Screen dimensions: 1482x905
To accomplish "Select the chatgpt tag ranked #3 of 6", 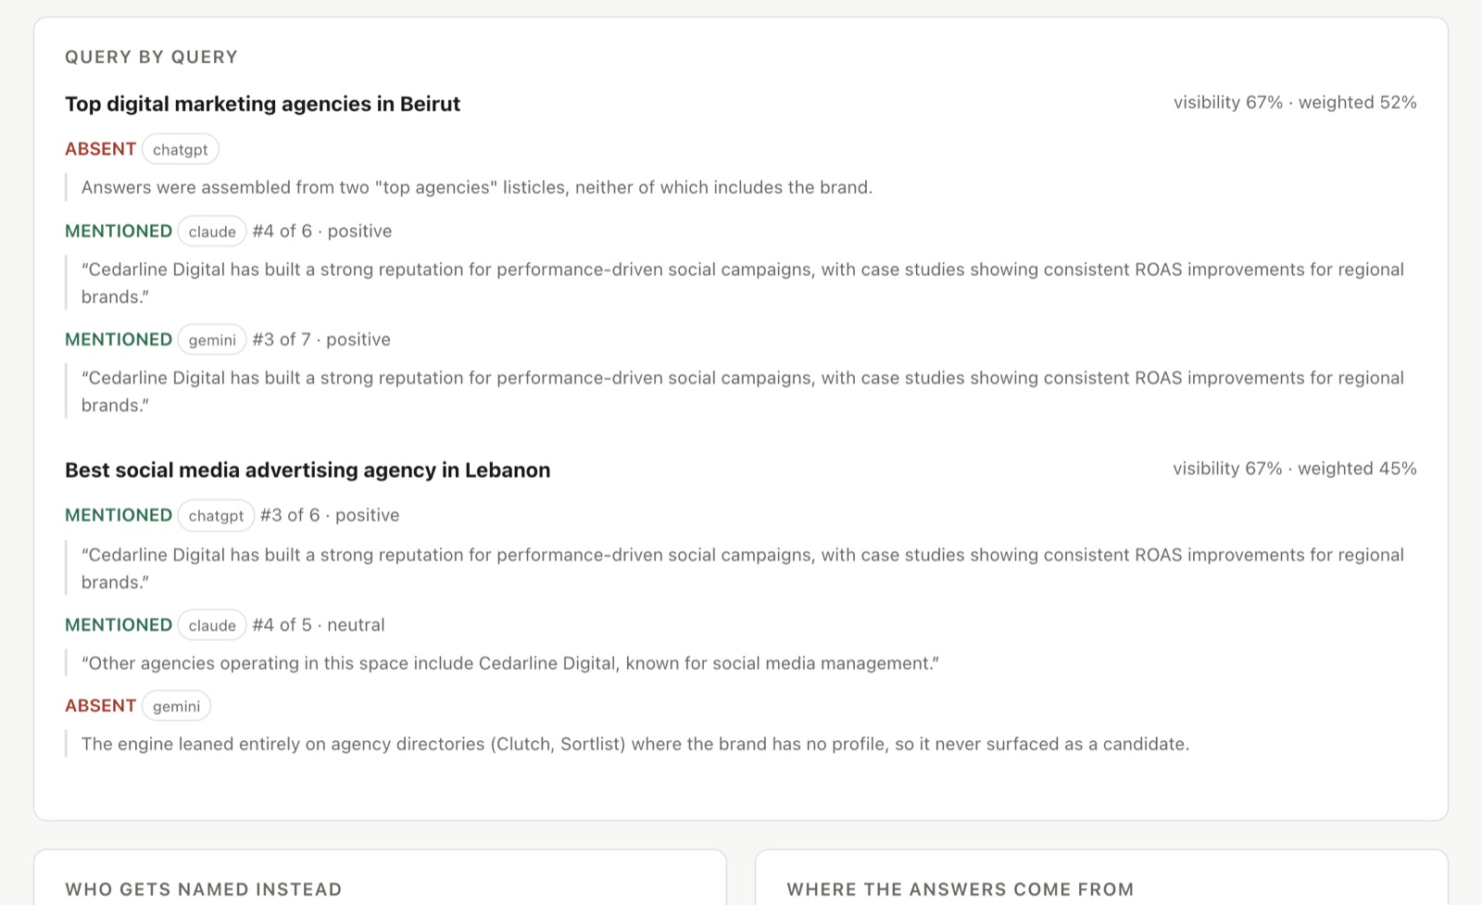I will (216, 515).
